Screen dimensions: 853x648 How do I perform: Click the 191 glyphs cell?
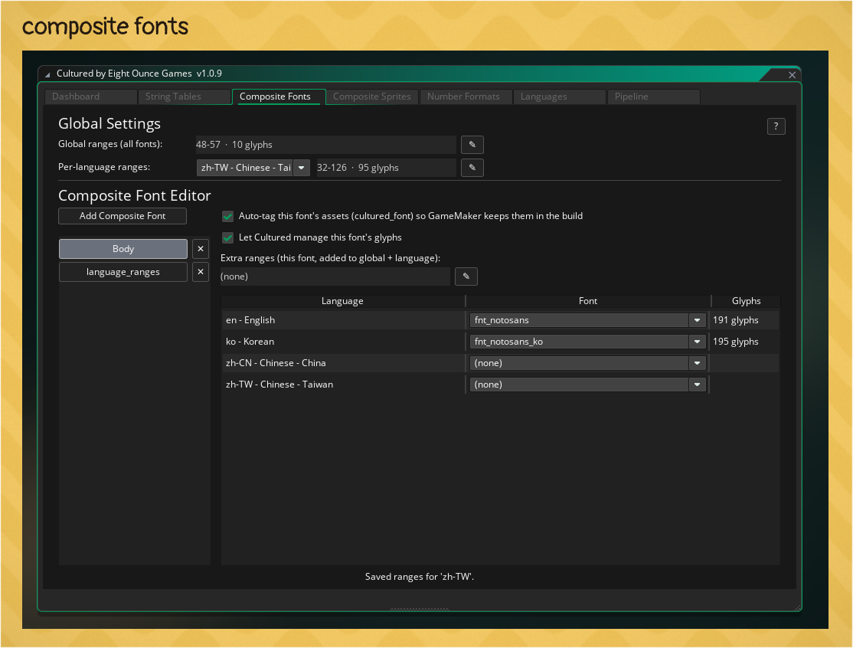[736, 320]
